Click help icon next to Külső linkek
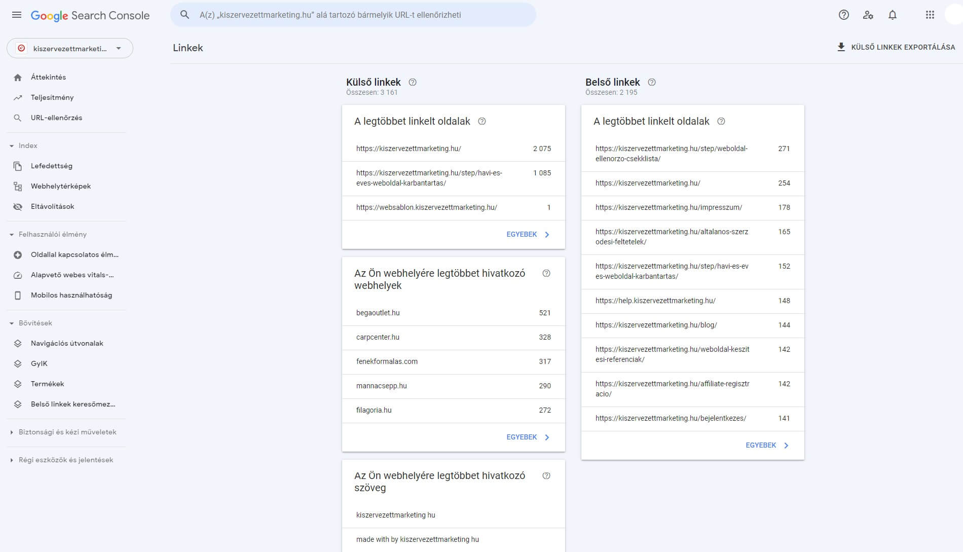This screenshot has width=963, height=552. (413, 82)
